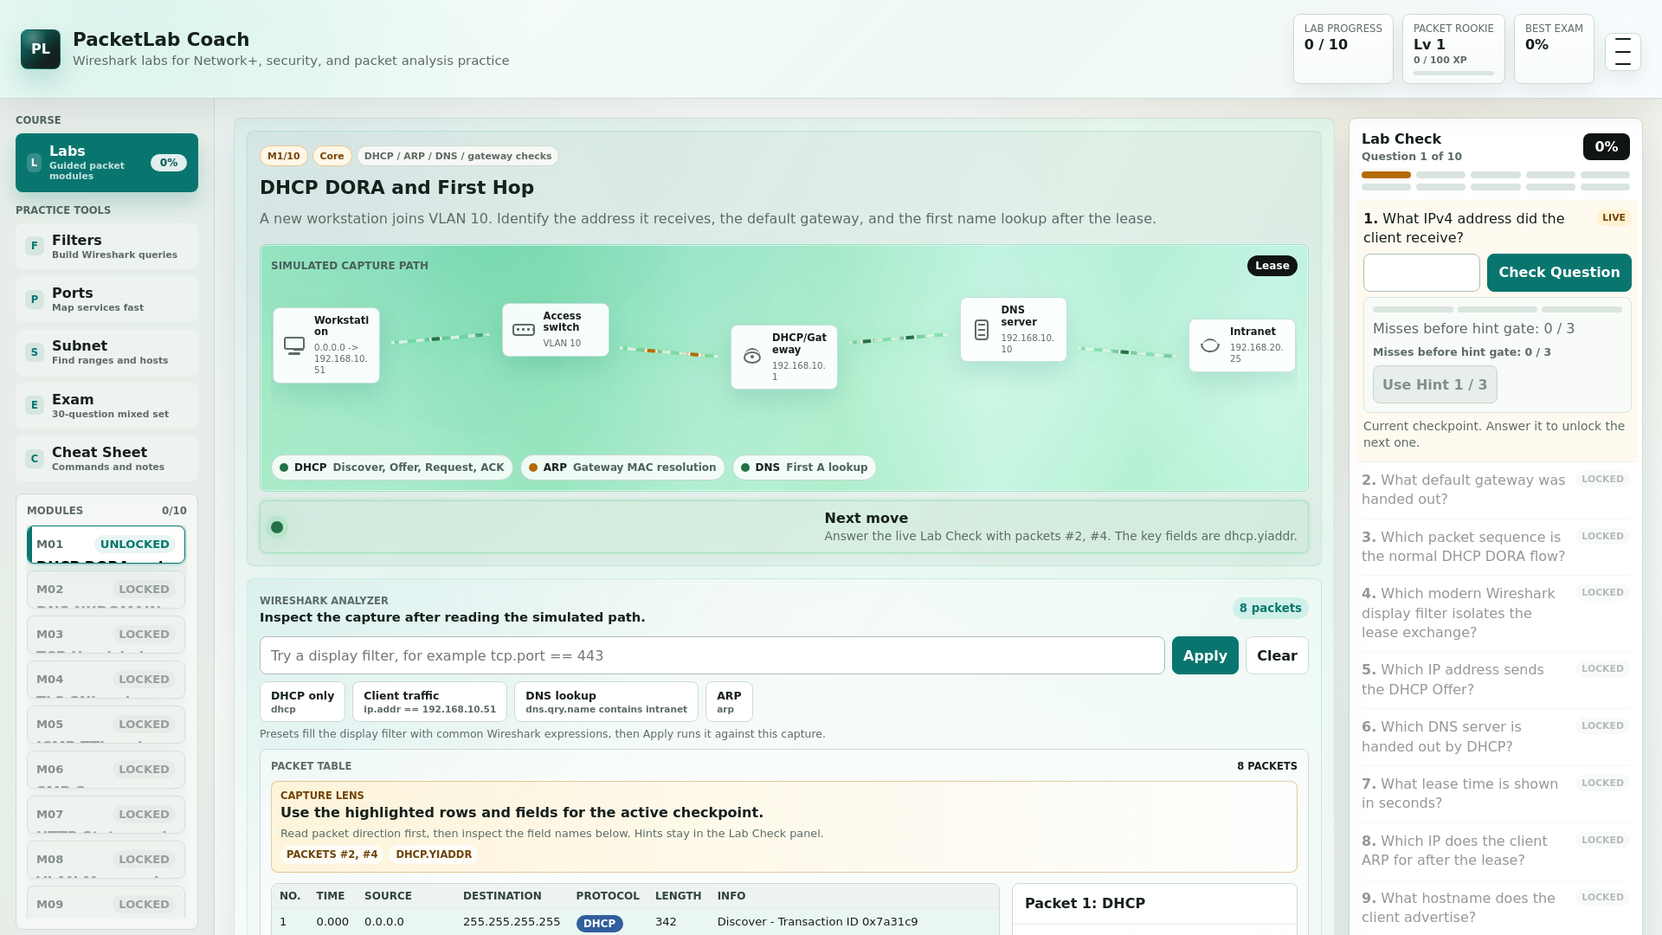Click the DNS server icon
This screenshot has height=935, width=1662.
(x=982, y=330)
